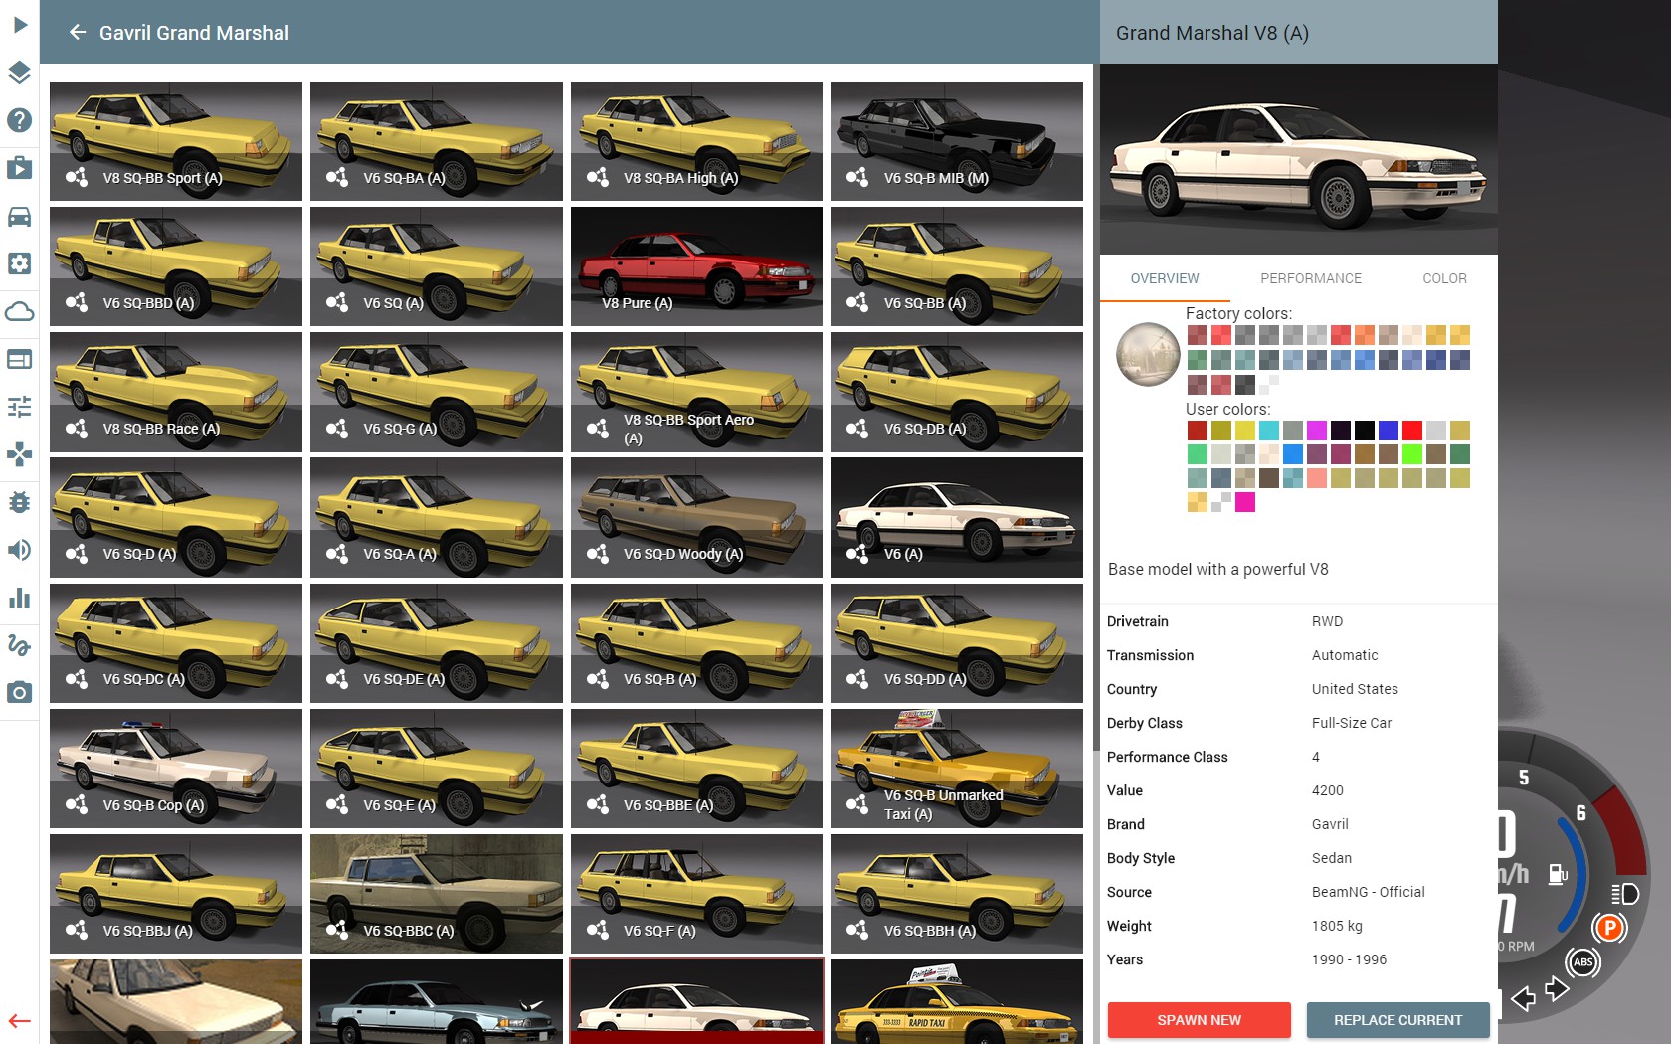Open the camera photo mode icon
Image resolution: width=1671 pixels, height=1044 pixels.
20,692
